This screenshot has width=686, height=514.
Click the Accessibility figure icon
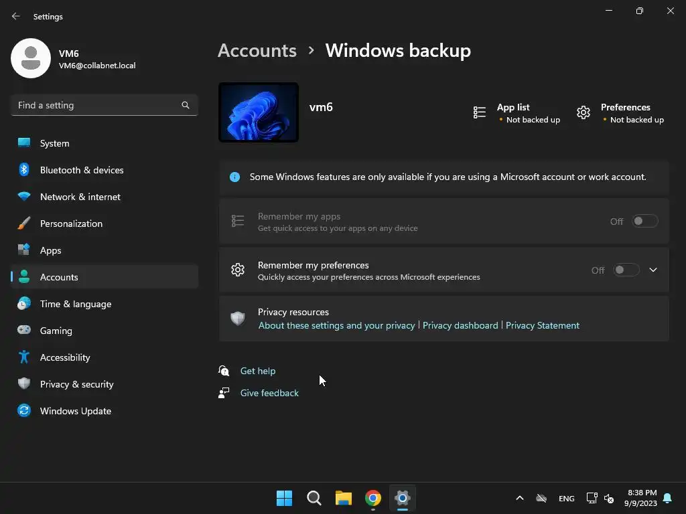[x=24, y=357]
